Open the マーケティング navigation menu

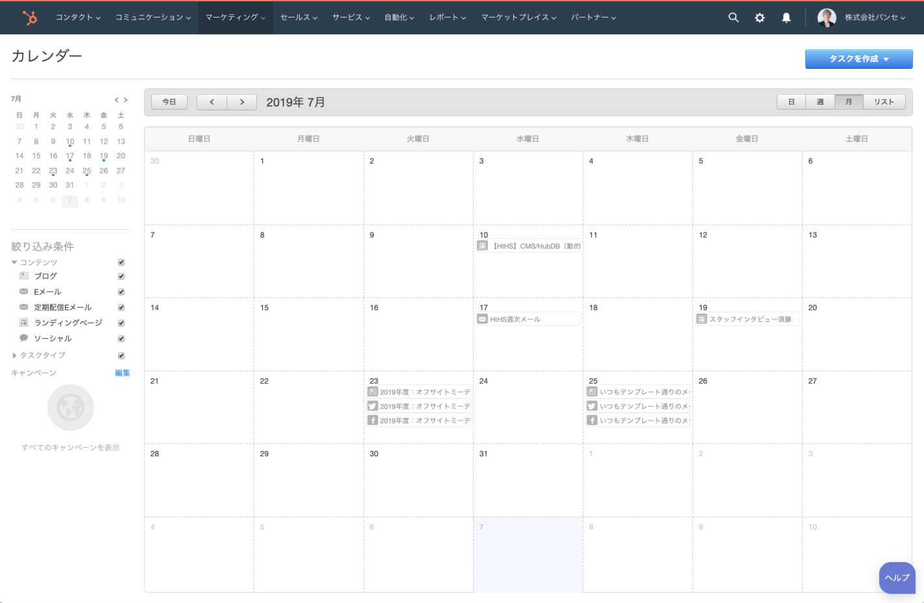point(235,18)
